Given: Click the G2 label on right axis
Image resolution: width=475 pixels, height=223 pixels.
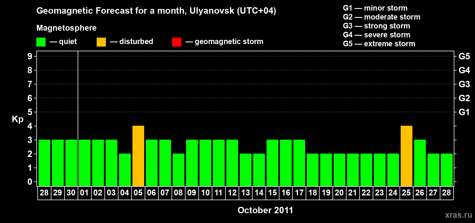Looking at the screenshot, I should [464, 98].
